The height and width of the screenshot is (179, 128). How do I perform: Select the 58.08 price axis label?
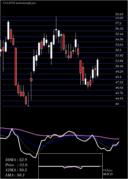pos(119,18)
